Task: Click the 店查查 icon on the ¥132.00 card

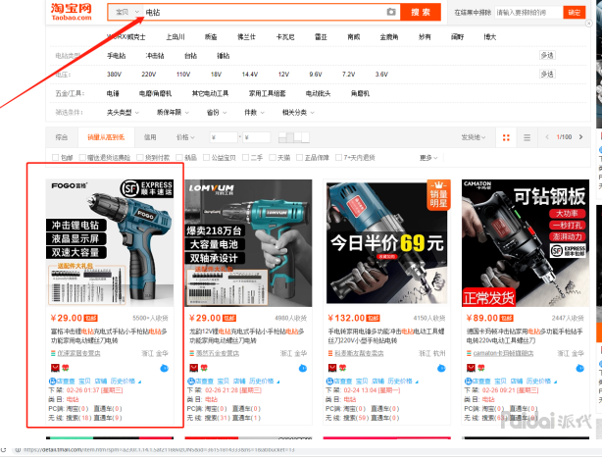Action: coord(329,381)
